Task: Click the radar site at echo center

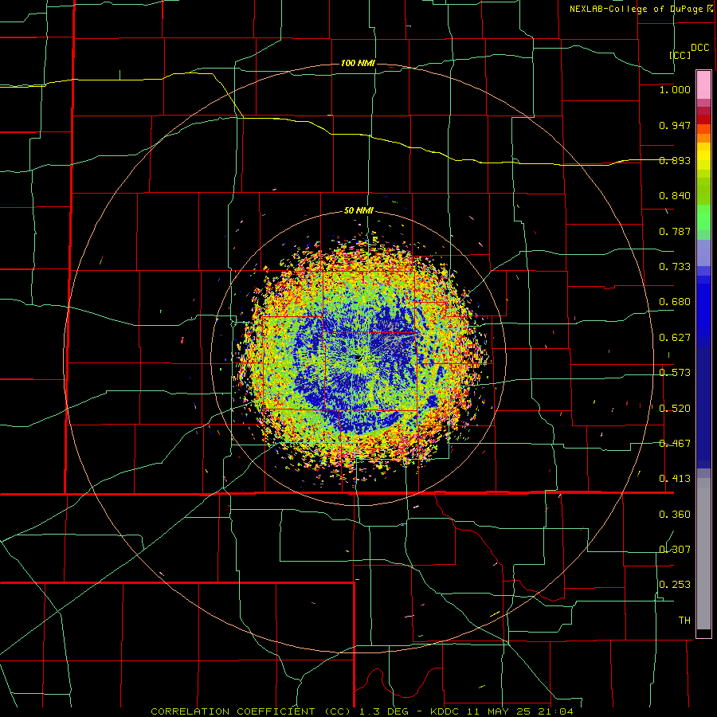Action: pos(358,358)
